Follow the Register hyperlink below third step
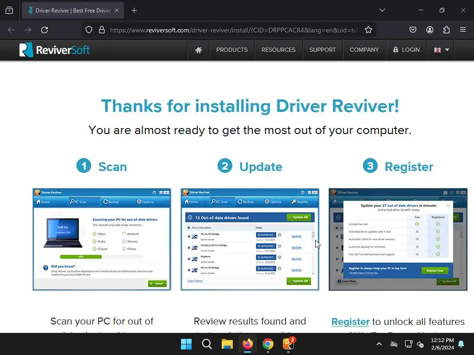Image resolution: width=474 pixels, height=355 pixels. [x=350, y=322]
